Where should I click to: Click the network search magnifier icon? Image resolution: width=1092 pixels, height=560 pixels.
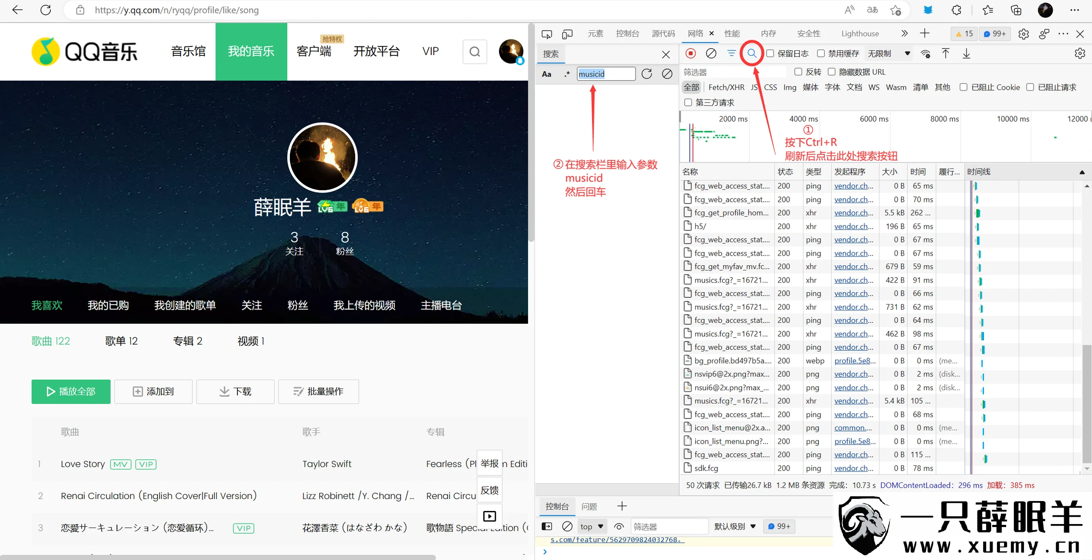(752, 53)
